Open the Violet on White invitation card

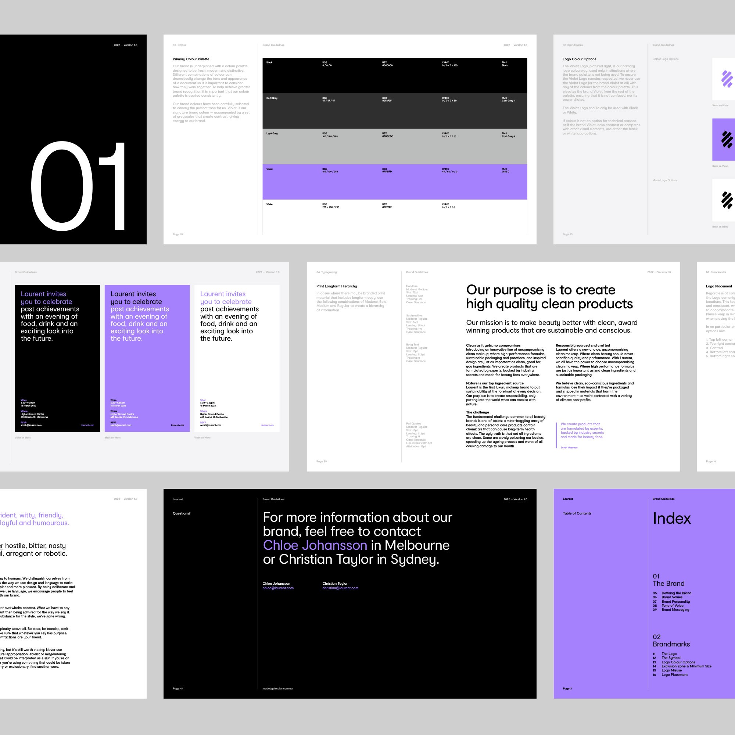coord(237,358)
